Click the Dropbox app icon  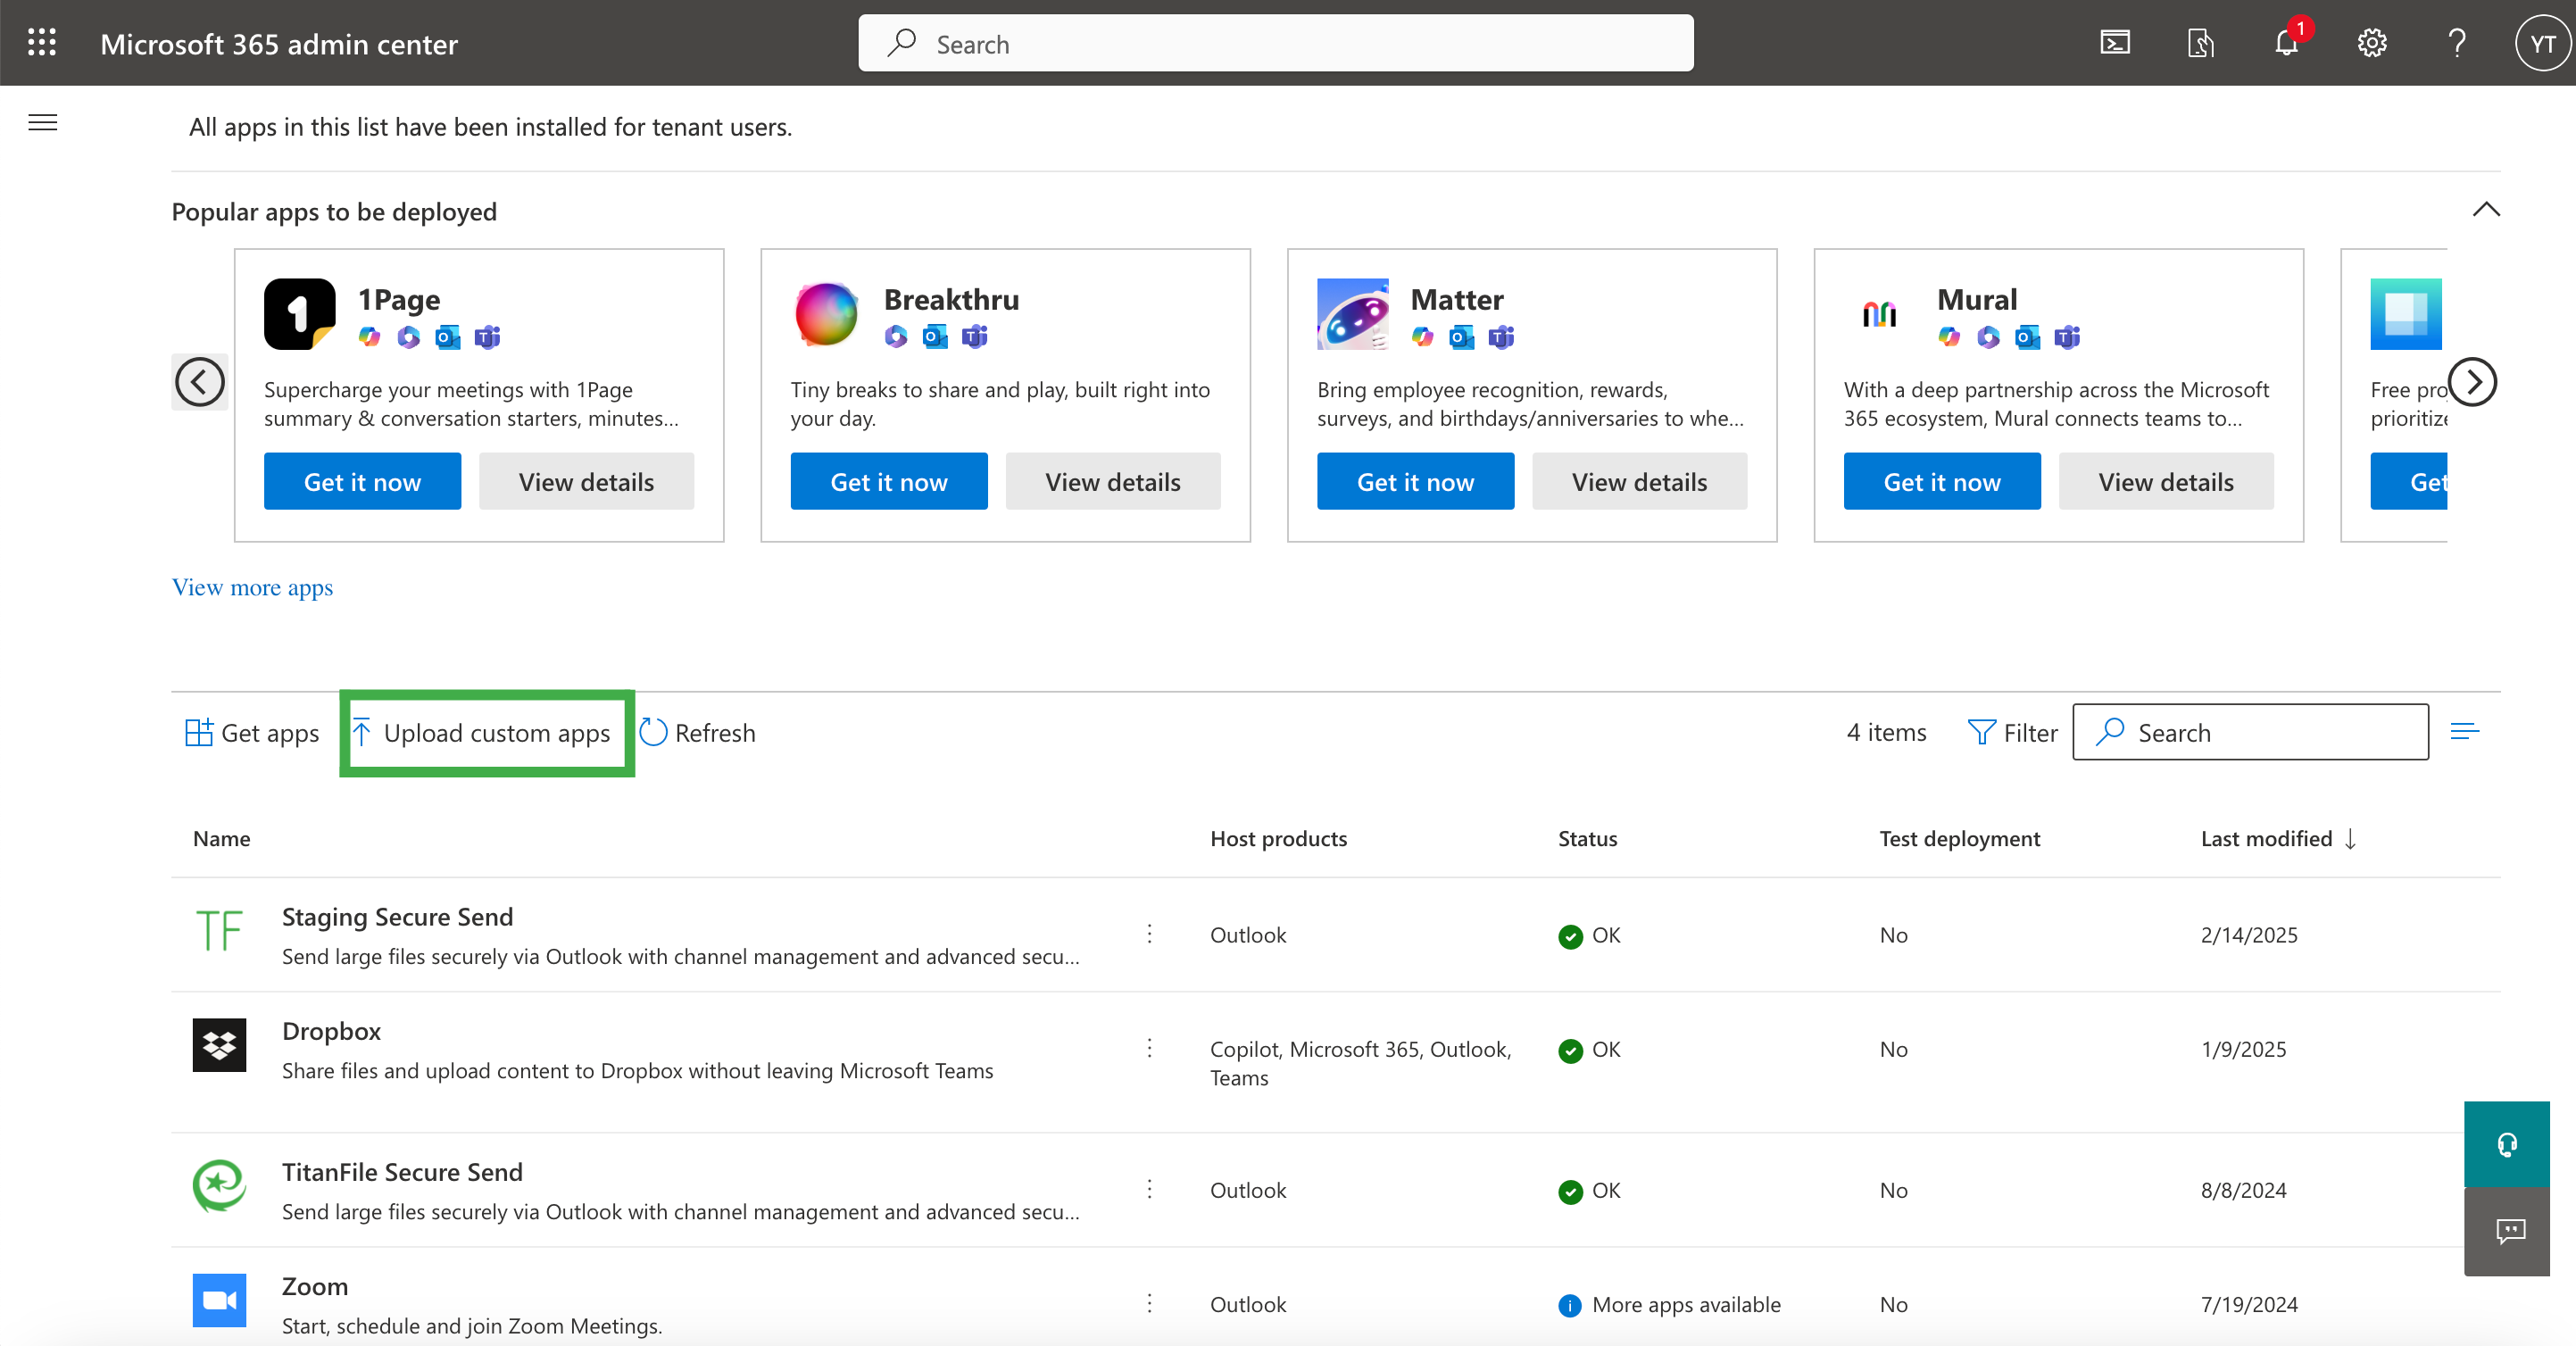[219, 1045]
